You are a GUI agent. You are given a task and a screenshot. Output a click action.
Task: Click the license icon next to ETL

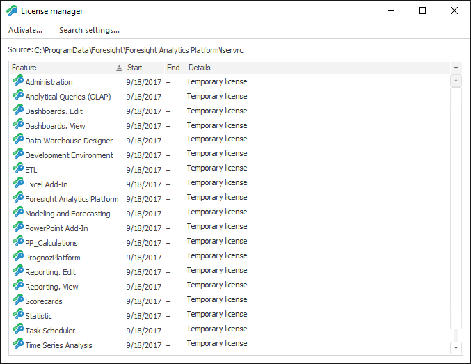18,169
